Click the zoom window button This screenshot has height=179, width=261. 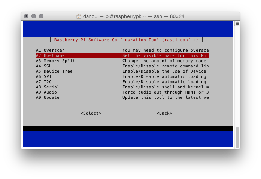click(x=41, y=16)
